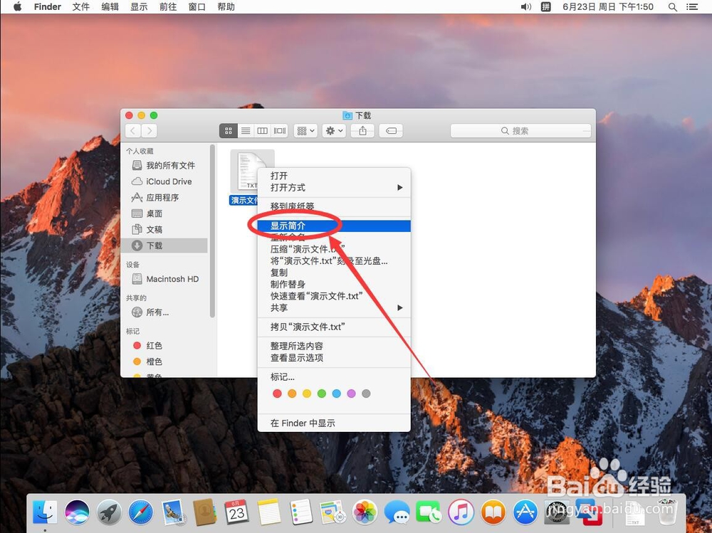
Task: Apply red tag color dot
Action: tap(277, 394)
